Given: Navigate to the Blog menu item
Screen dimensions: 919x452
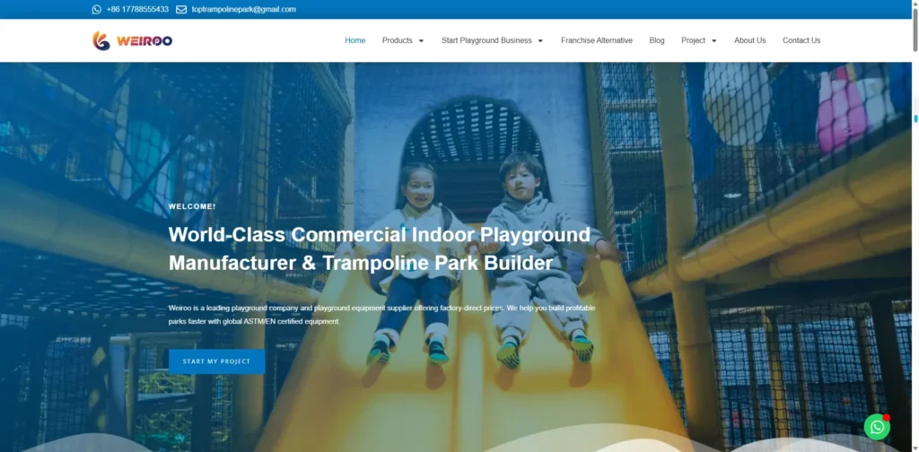Looking at the screenshot, I should pos(657,40).
